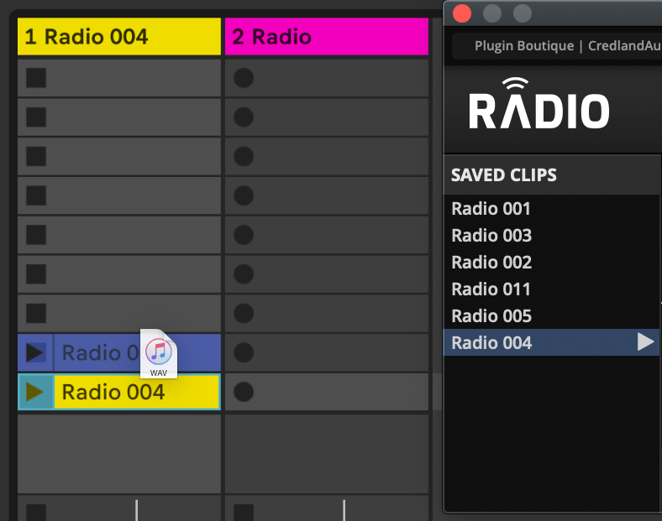Click the WAV file icon being dragged
The image size is (662, 521).
point(158,353)
